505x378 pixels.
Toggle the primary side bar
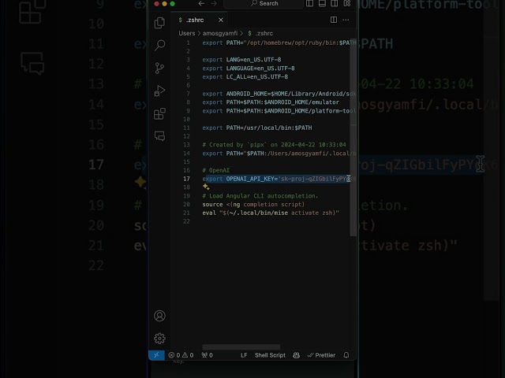tap(309, 3)
